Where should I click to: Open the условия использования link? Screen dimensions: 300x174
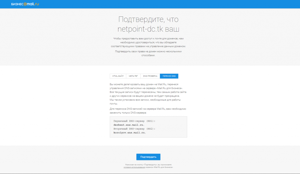134,167
